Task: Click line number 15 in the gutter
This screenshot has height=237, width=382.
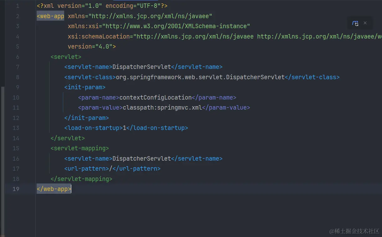Action: click(16, 148)
